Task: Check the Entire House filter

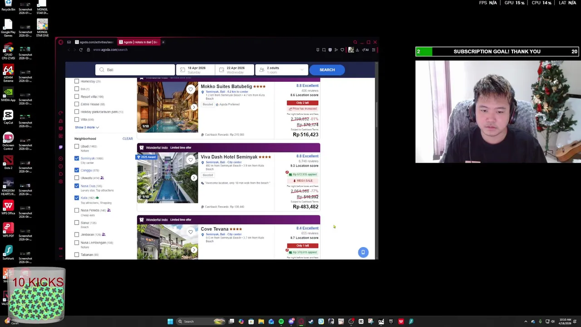Action: (77, 104)
